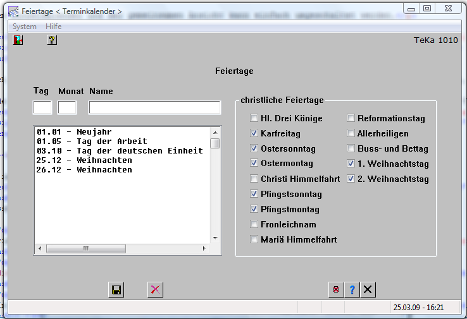Open the Hilfe menu

tap(54, 27)
